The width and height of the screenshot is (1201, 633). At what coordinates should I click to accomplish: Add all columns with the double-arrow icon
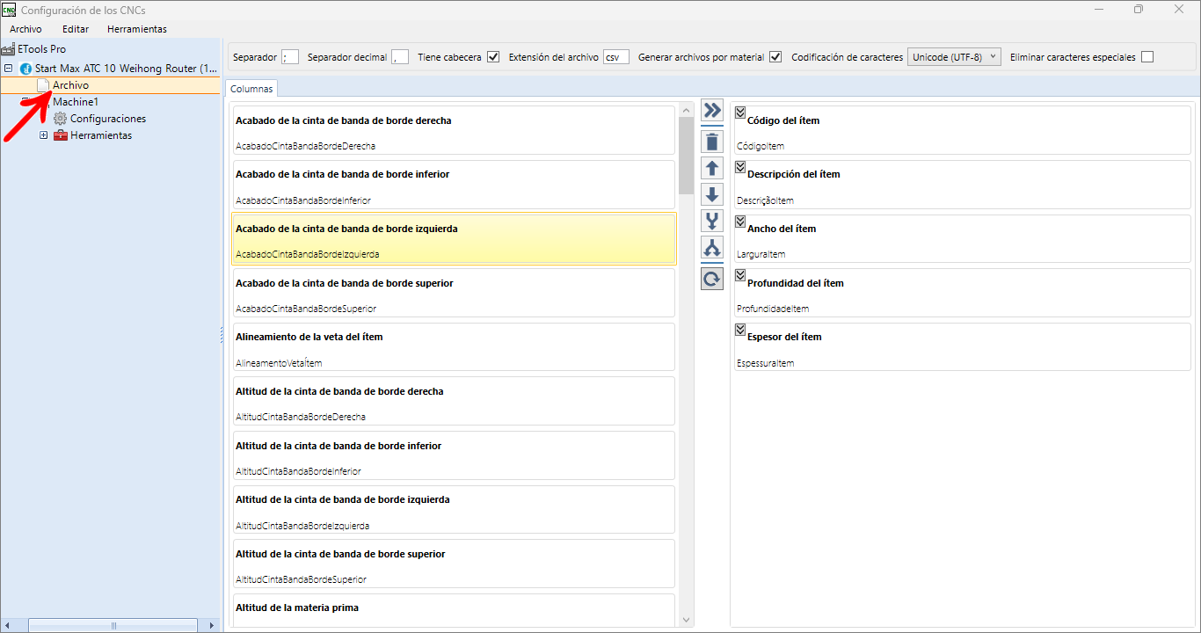coord(712,110)
